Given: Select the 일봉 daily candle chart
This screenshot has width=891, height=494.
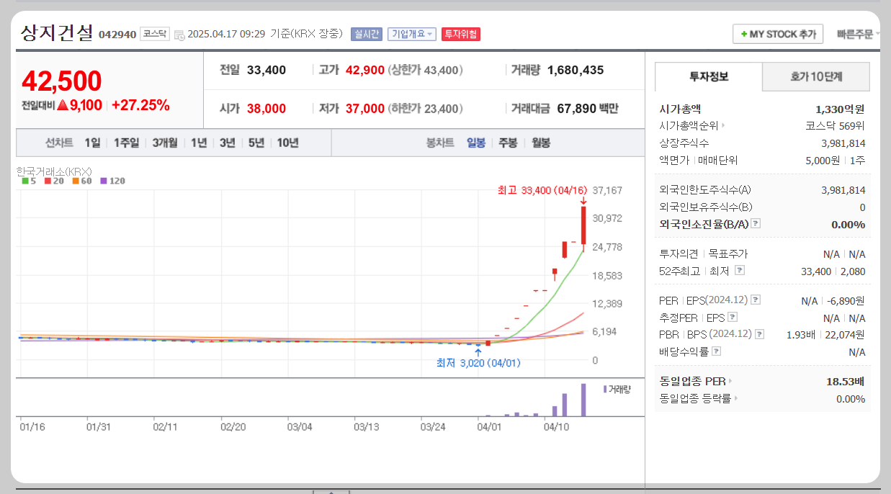Looking at the screenshot, I should click(476, 143).
